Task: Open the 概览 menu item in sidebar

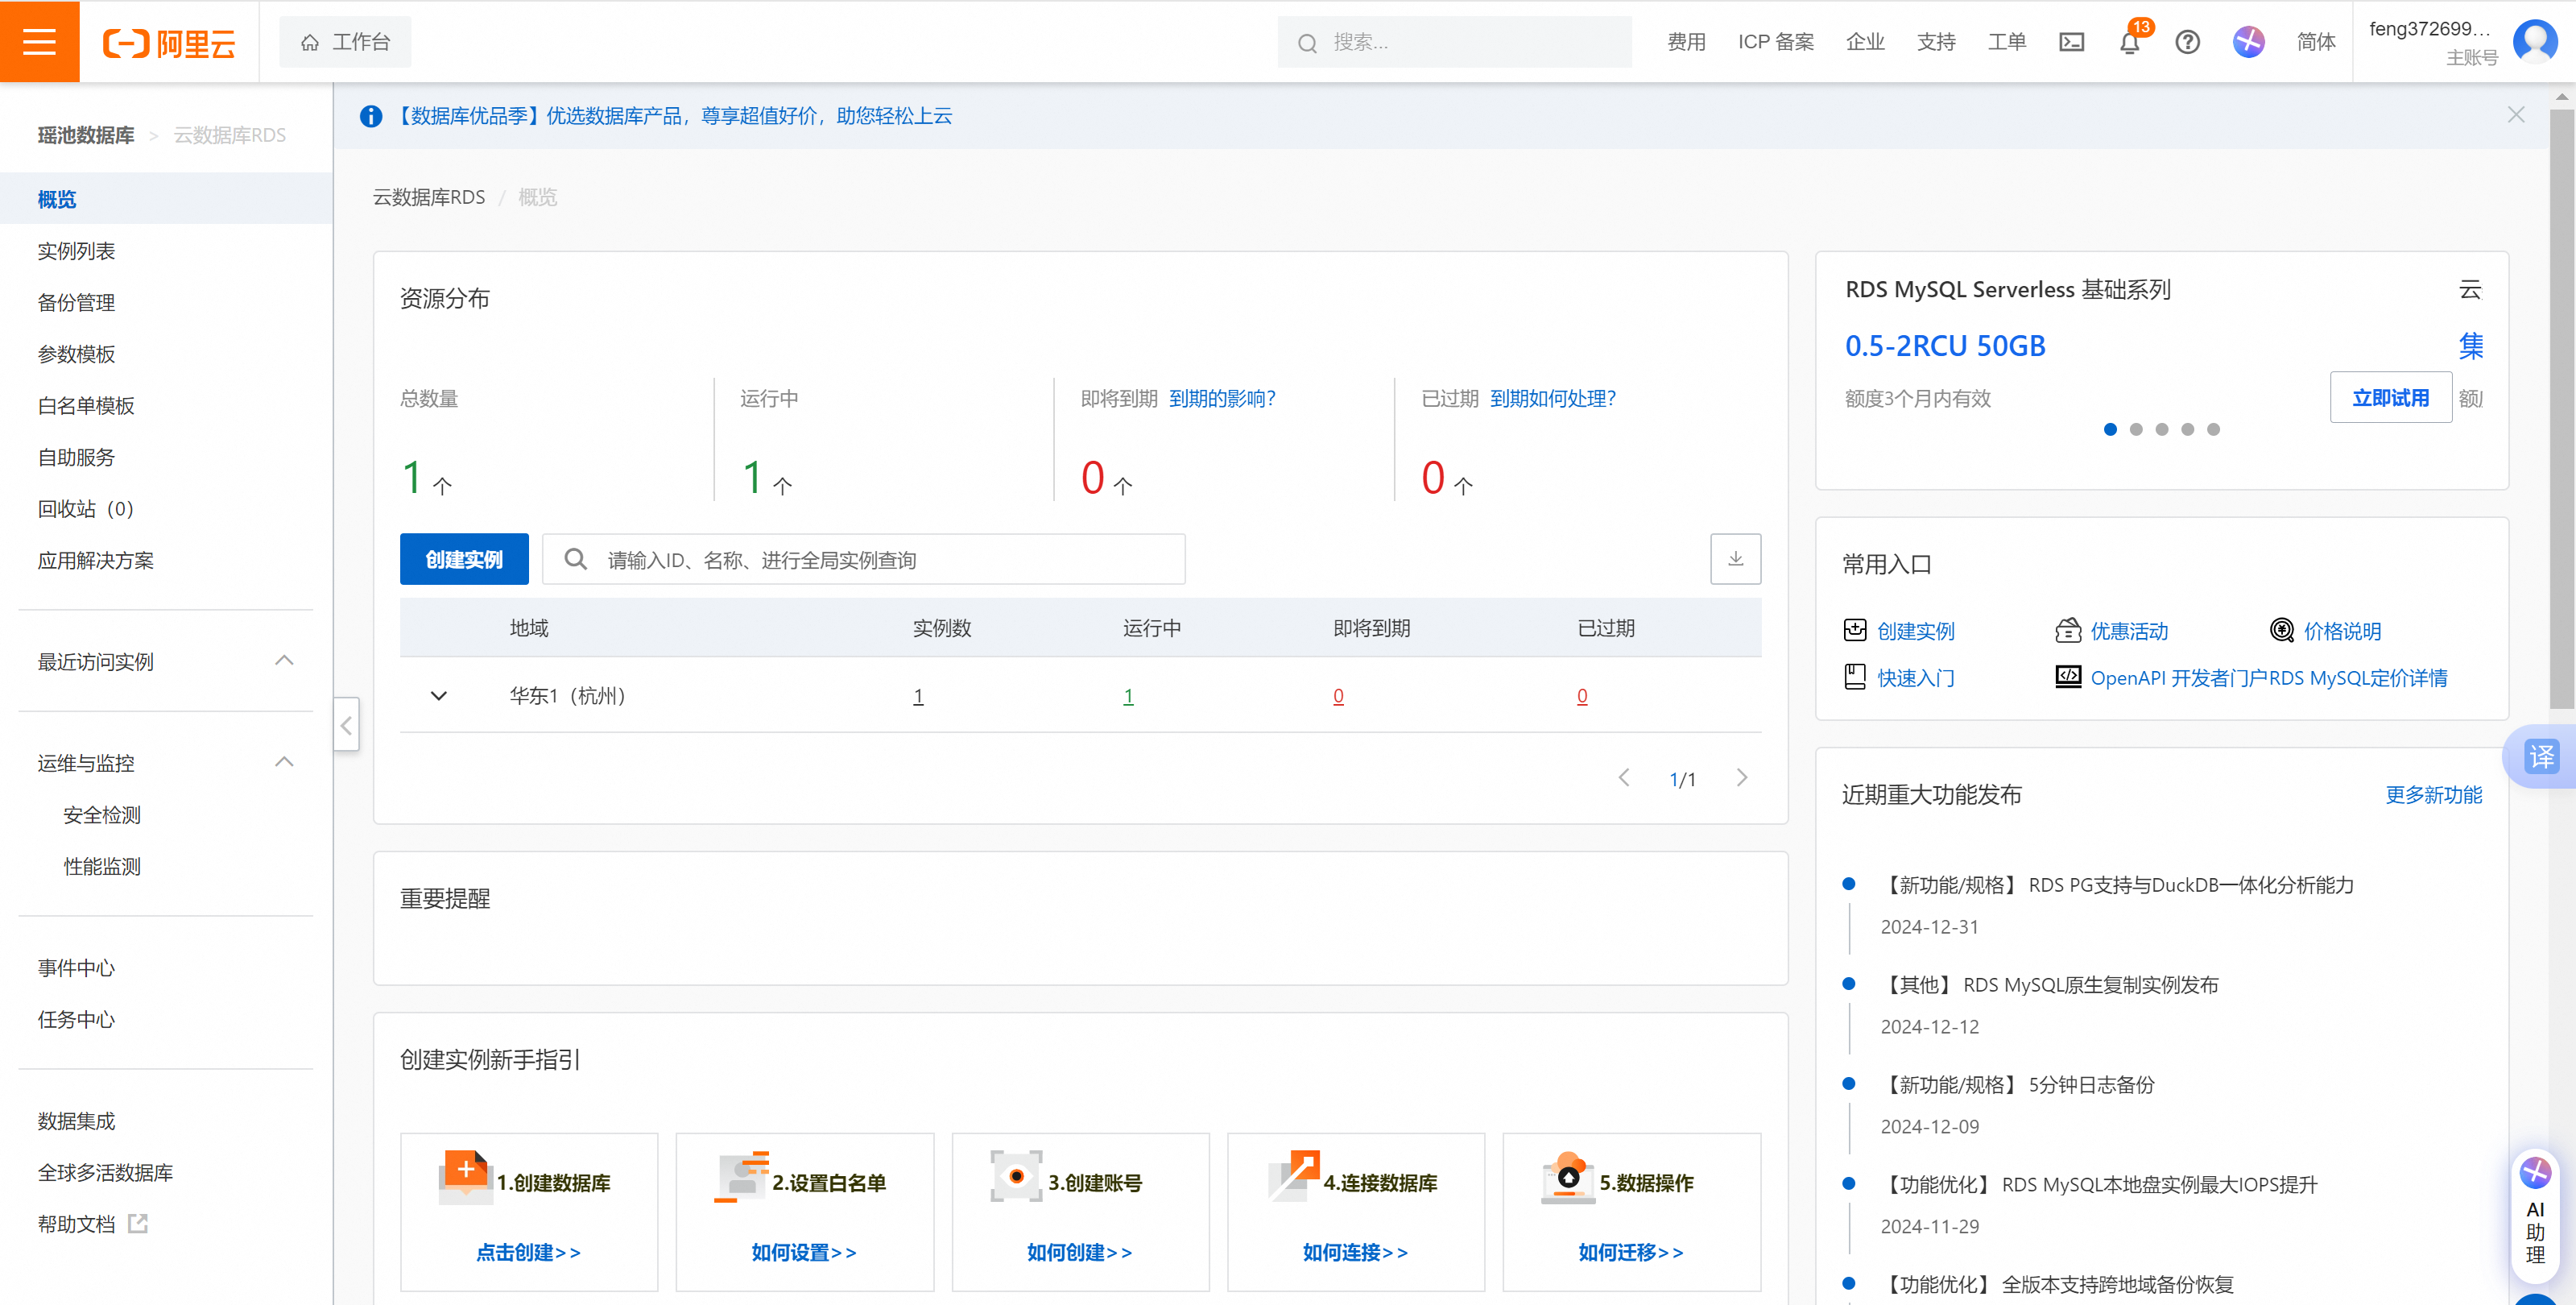Action: (166, 198)
